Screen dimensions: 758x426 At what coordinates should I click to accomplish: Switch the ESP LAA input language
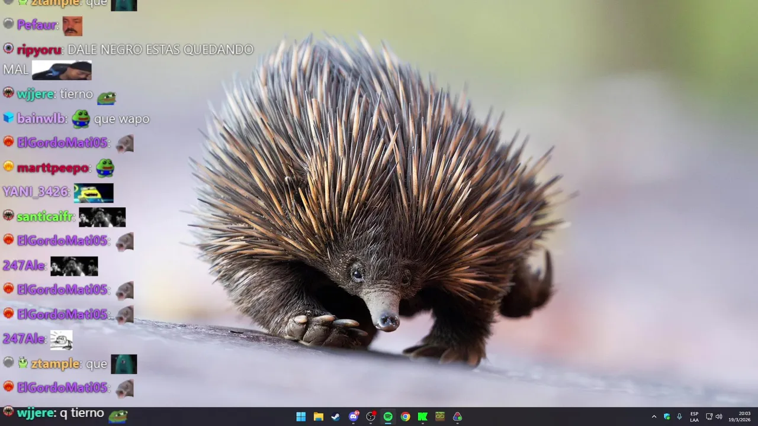pyautogui.click(x=694, y=417)
